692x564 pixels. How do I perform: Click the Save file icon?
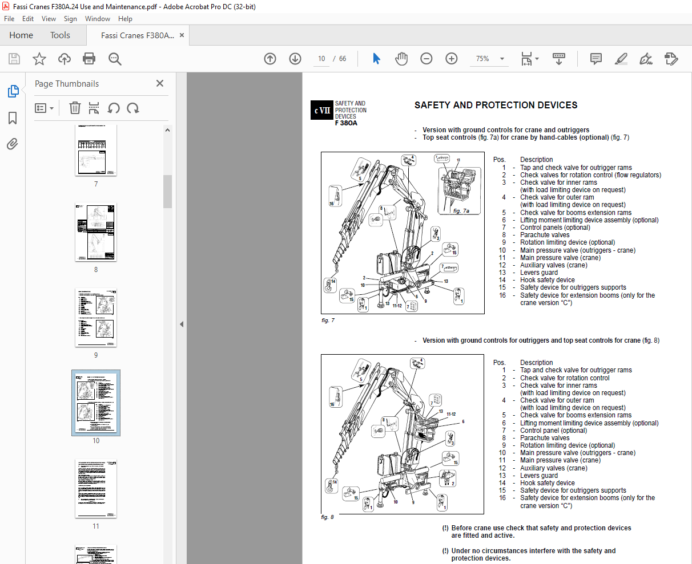point(14,59)
